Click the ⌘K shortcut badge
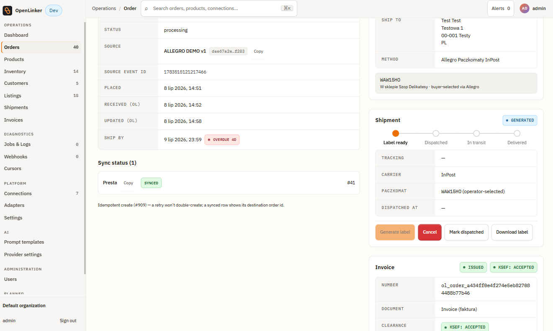553x331 pixels. (287, 8)
